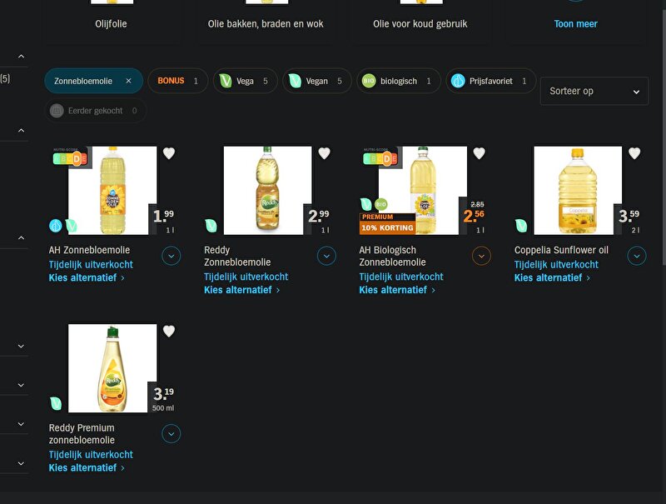Viewport: 666px width, 504px height.
Task: Click Nutri-Score badge on AH Biologisch Zonnebloemolie
Action: point(380,158)
